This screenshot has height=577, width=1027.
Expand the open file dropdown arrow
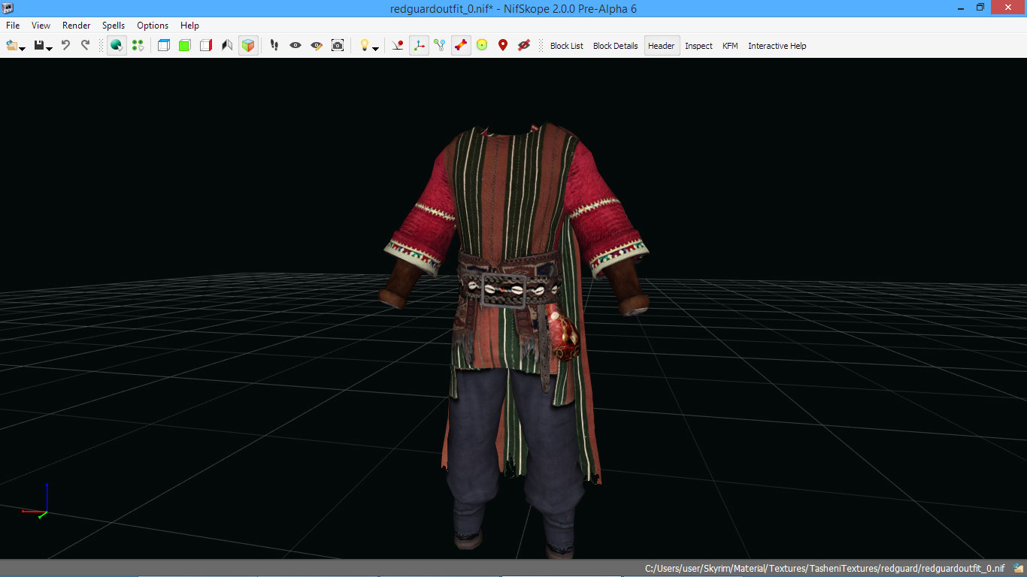tap(23, 49)
